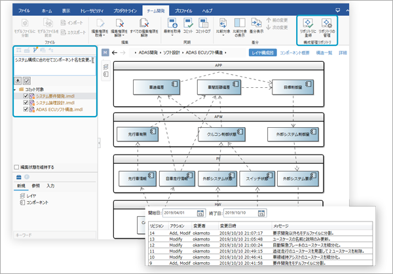Click layer tool icon left of diagram
This screenshot has width=393, height=274.
click(106, 67)
